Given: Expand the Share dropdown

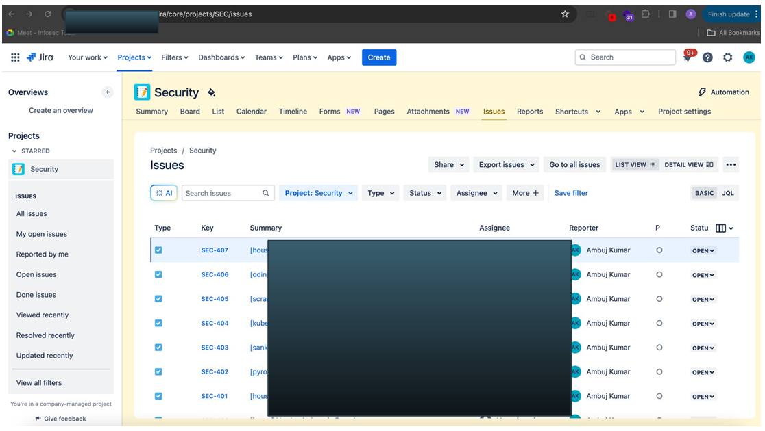Looking at the screenshot, I should click(x=449, y=165).
